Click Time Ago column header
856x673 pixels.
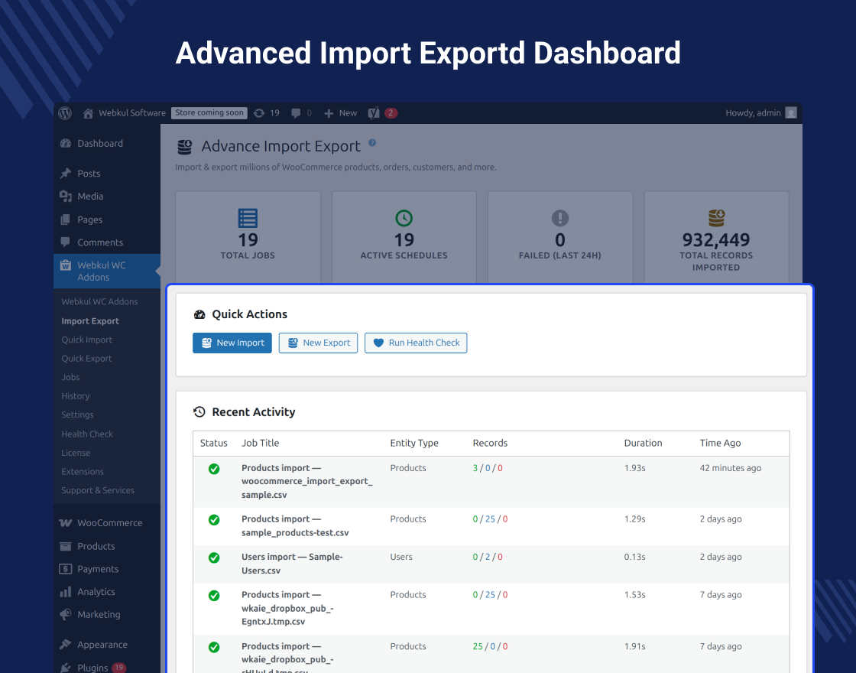tap(720, 443)
